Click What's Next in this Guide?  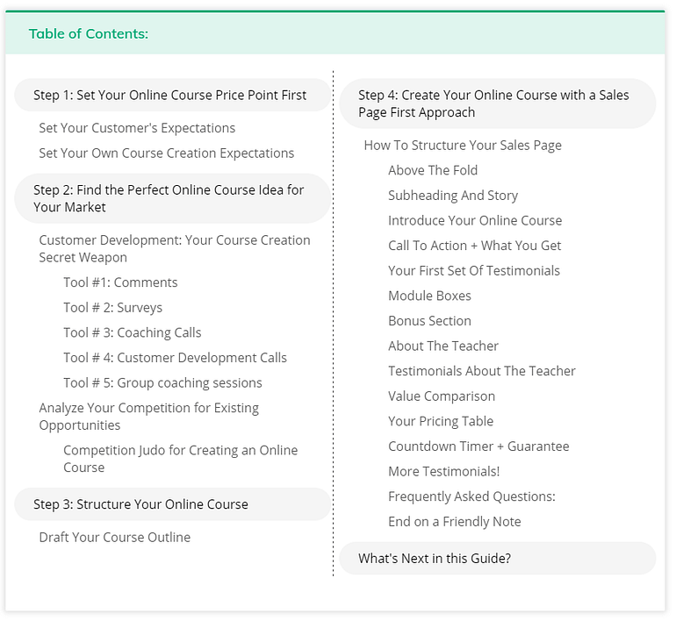[x=435, y=558]
